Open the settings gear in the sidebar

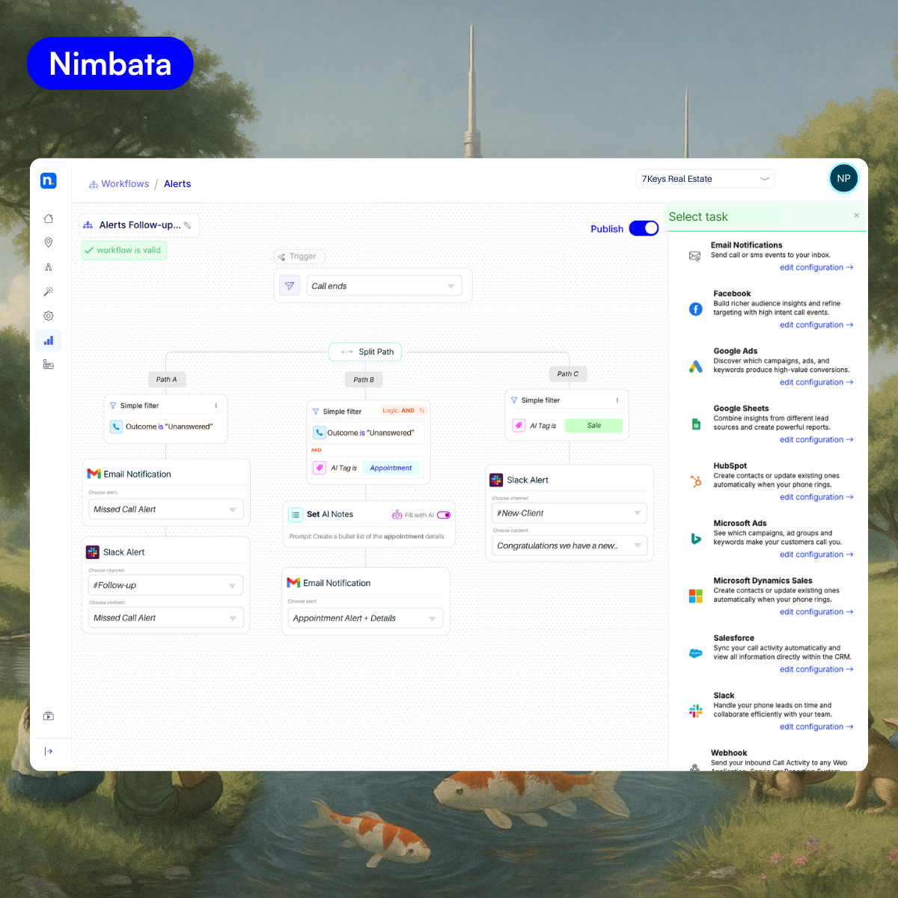(49, 316)
